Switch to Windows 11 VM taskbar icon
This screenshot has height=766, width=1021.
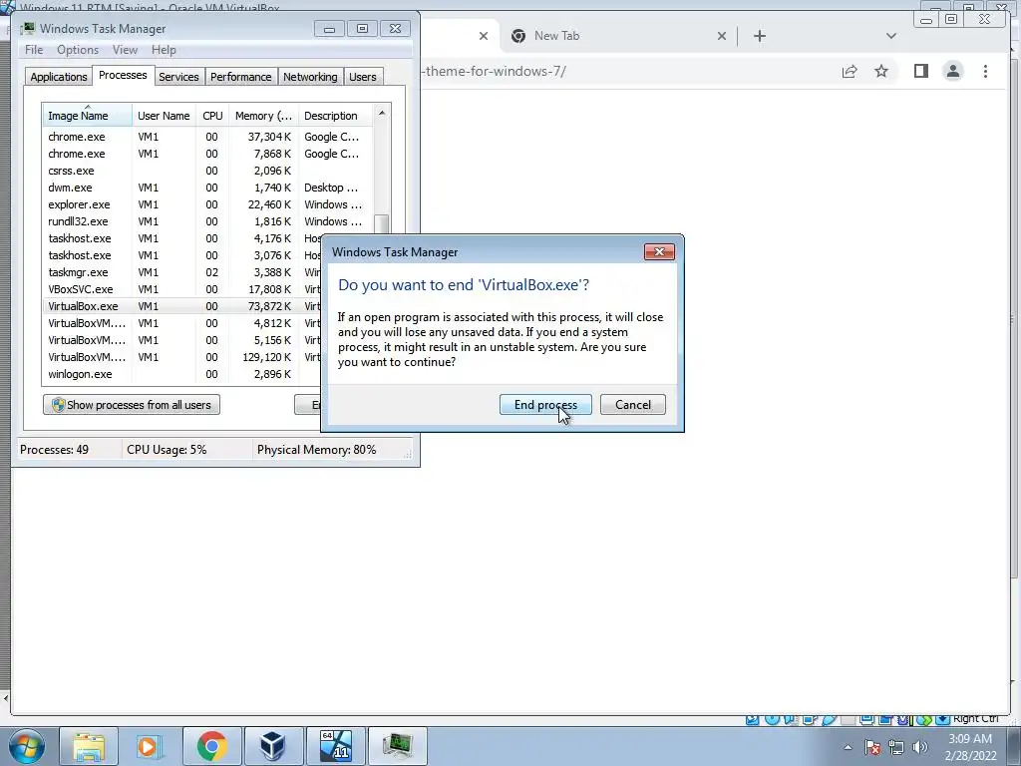click(x=335, y=746)
